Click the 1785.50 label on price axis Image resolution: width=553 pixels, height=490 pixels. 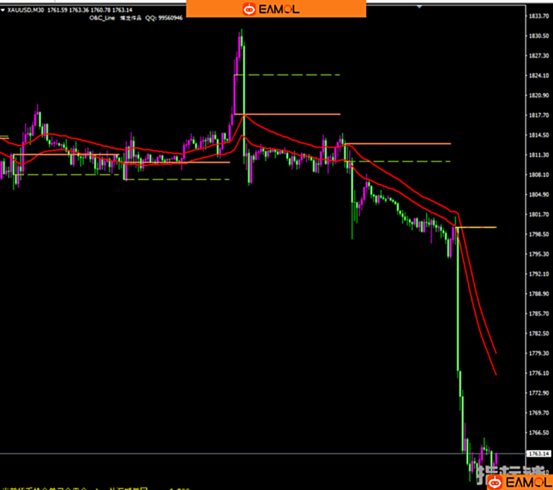[539, 314]
